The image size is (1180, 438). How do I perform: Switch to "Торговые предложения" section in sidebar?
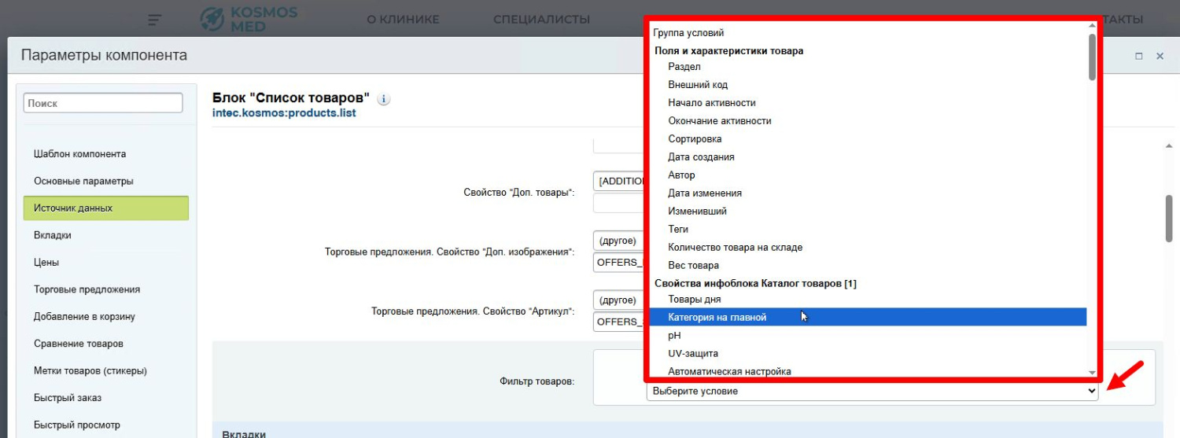[87, 289]
